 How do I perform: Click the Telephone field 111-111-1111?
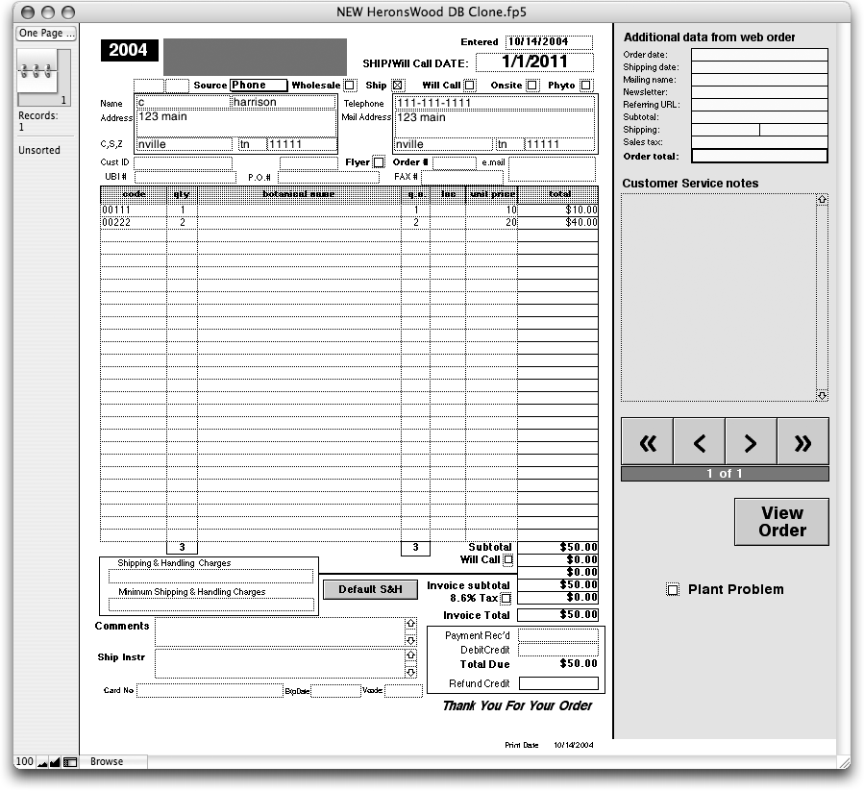click(494, 103)
